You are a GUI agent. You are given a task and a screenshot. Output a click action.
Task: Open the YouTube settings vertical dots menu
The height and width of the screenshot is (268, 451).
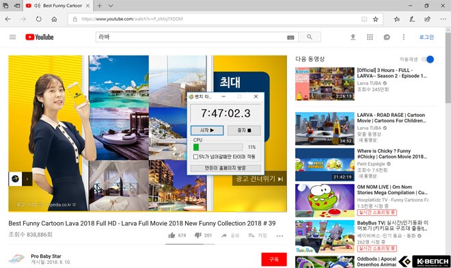coord(404,37)
